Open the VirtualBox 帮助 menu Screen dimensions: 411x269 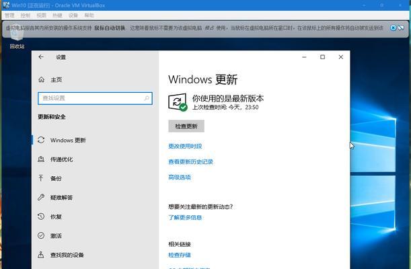(x=89, y=15)
